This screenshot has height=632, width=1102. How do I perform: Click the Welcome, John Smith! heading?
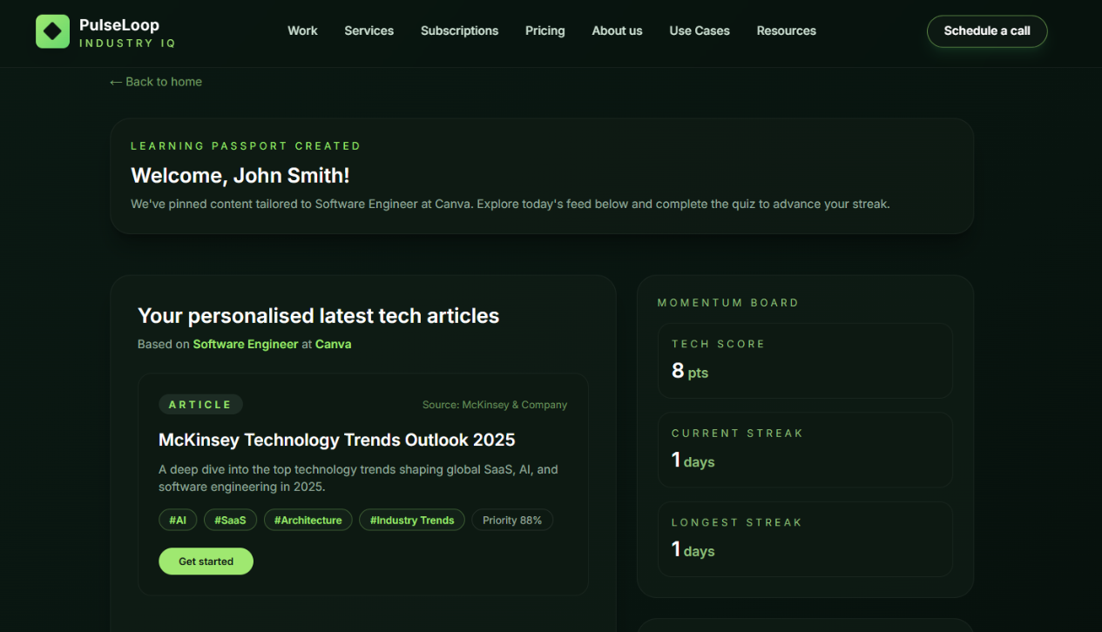point(240,176)
